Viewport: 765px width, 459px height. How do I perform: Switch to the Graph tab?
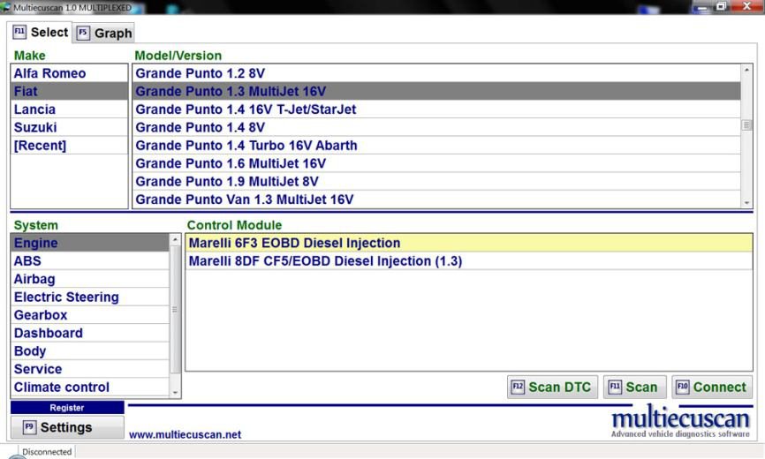pos(104,34)
